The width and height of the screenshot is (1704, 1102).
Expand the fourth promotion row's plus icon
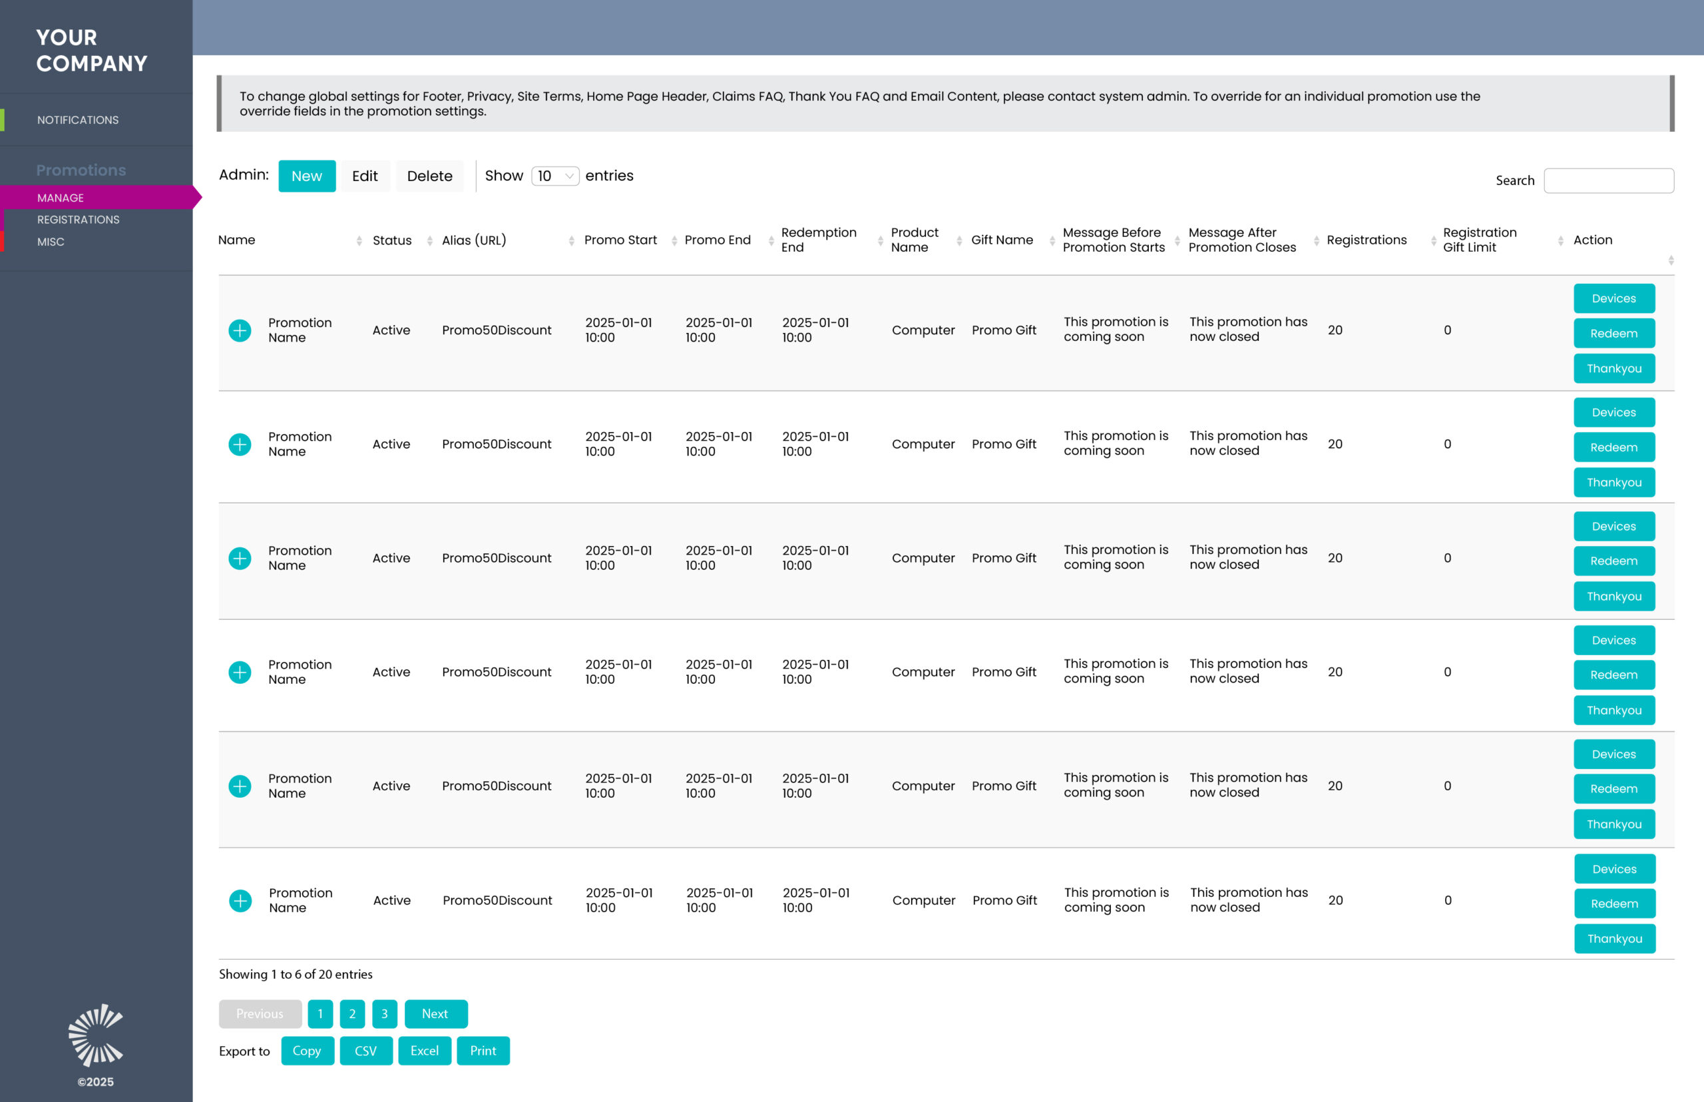pos(240,672)
